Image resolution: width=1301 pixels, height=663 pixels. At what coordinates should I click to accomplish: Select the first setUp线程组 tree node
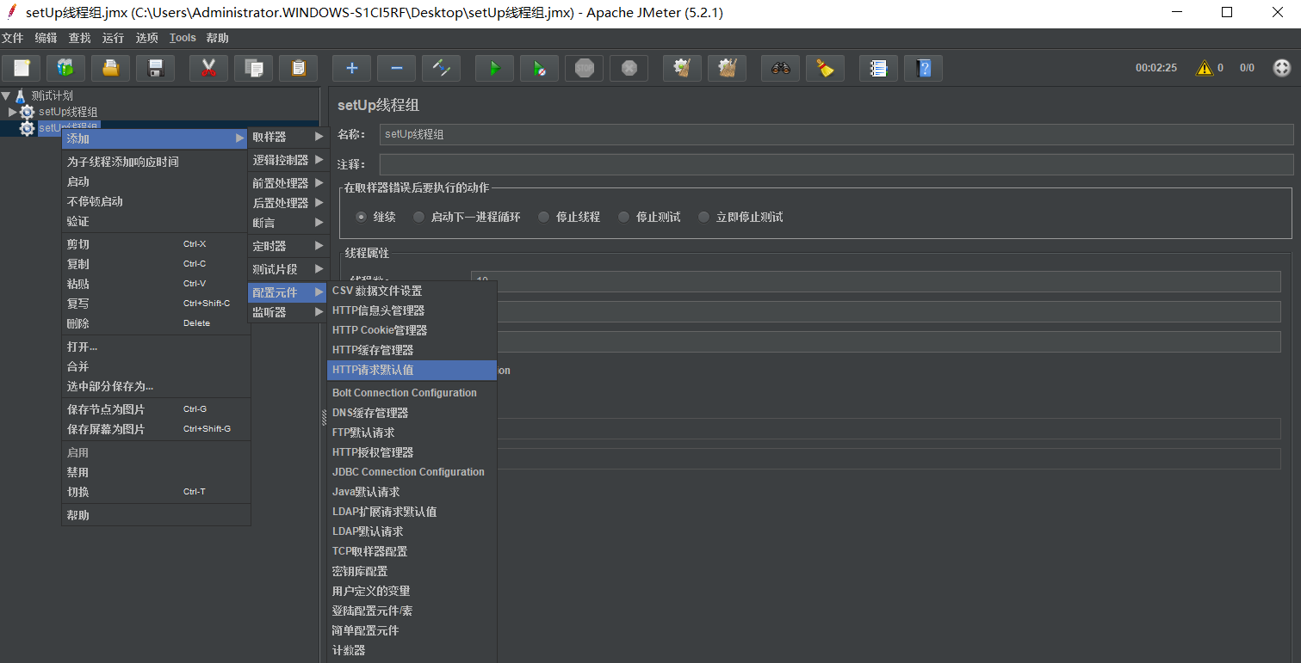pyautogui.click(x=68, y=112)
